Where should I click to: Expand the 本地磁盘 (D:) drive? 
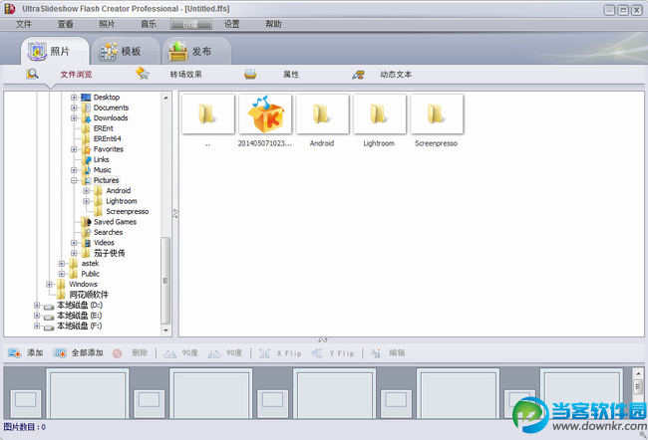tap(37, 306)
